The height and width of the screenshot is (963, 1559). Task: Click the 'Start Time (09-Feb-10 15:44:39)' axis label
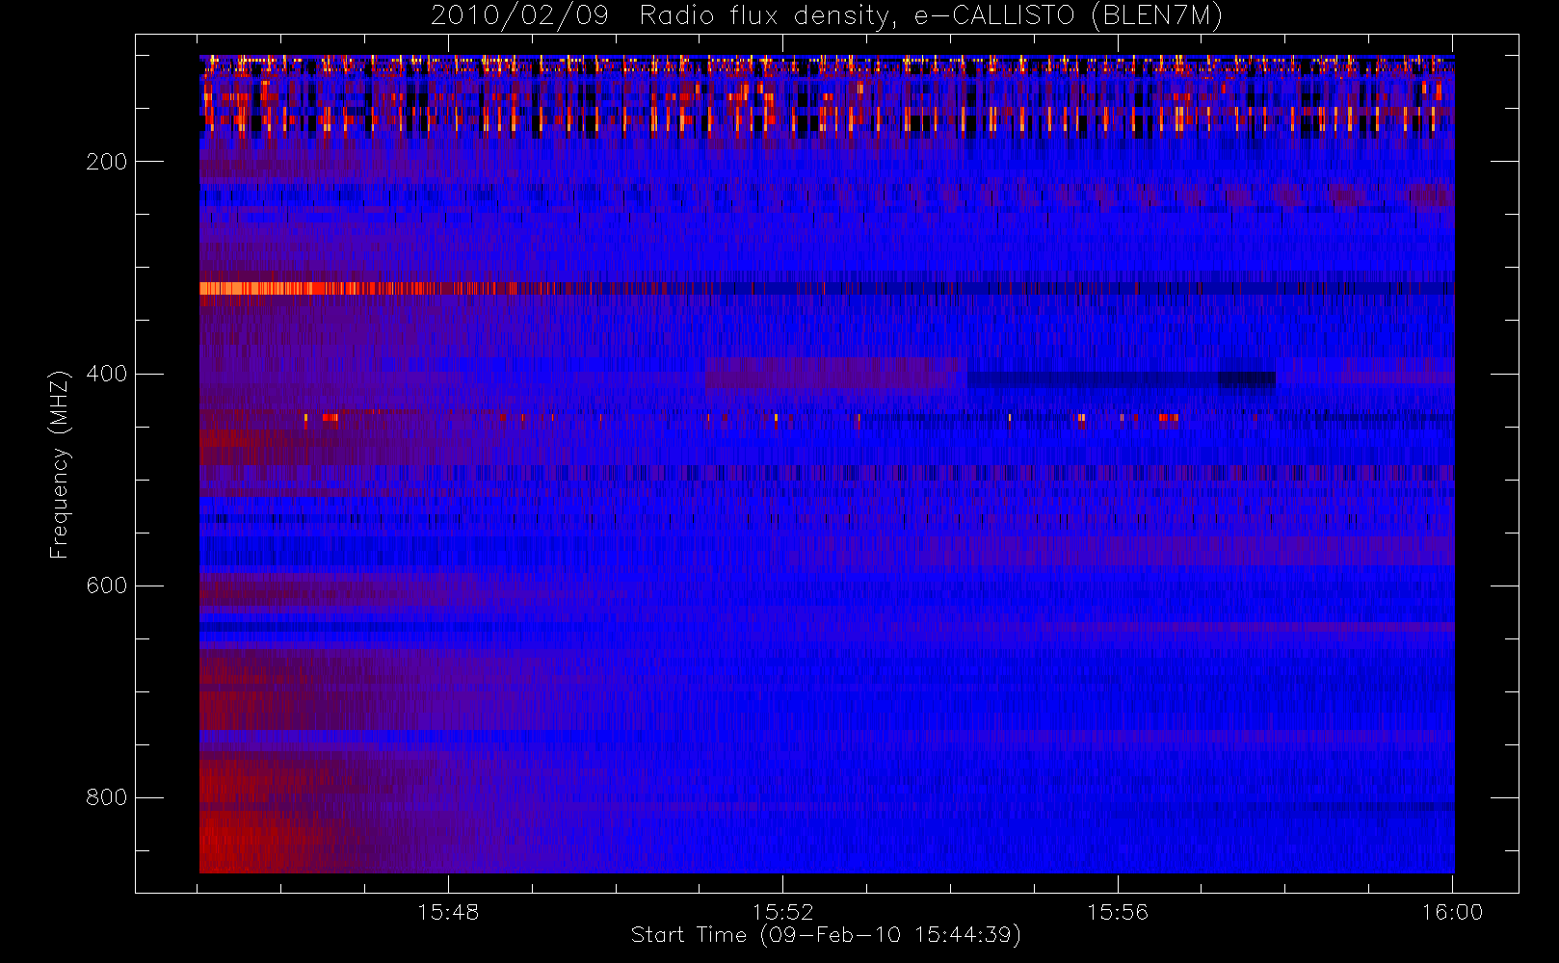click(826, 935)
